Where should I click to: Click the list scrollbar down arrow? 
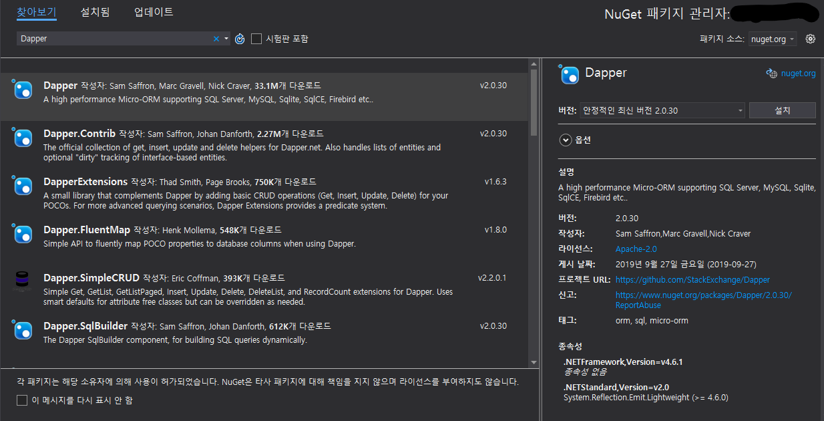[534, 362]
